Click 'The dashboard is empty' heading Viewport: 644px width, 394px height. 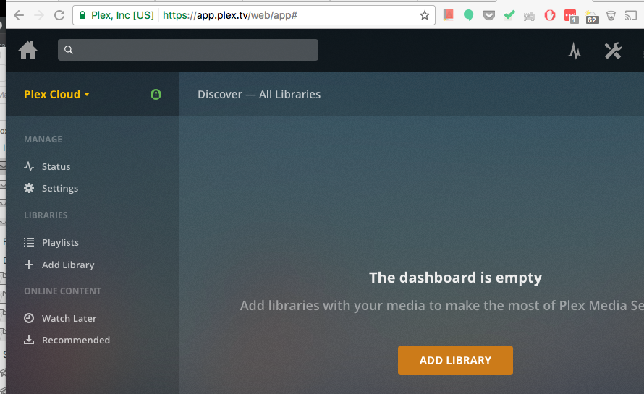point(455,278)
